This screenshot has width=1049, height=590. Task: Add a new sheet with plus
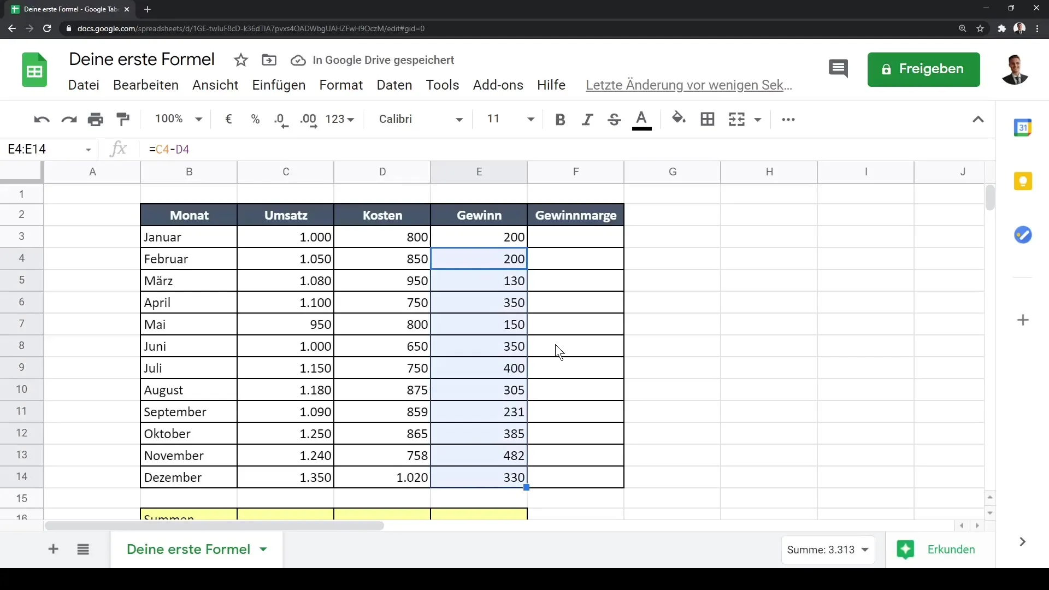(53, 549)
